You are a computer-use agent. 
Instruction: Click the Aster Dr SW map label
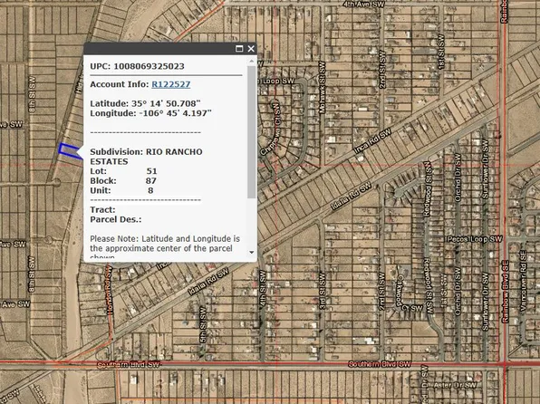455,385
